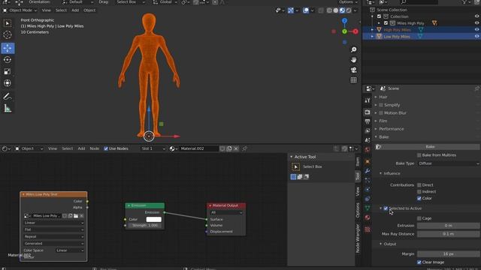Toggle Use Nodes checkbox
The image size is (481, 270).
pos(106,148)
